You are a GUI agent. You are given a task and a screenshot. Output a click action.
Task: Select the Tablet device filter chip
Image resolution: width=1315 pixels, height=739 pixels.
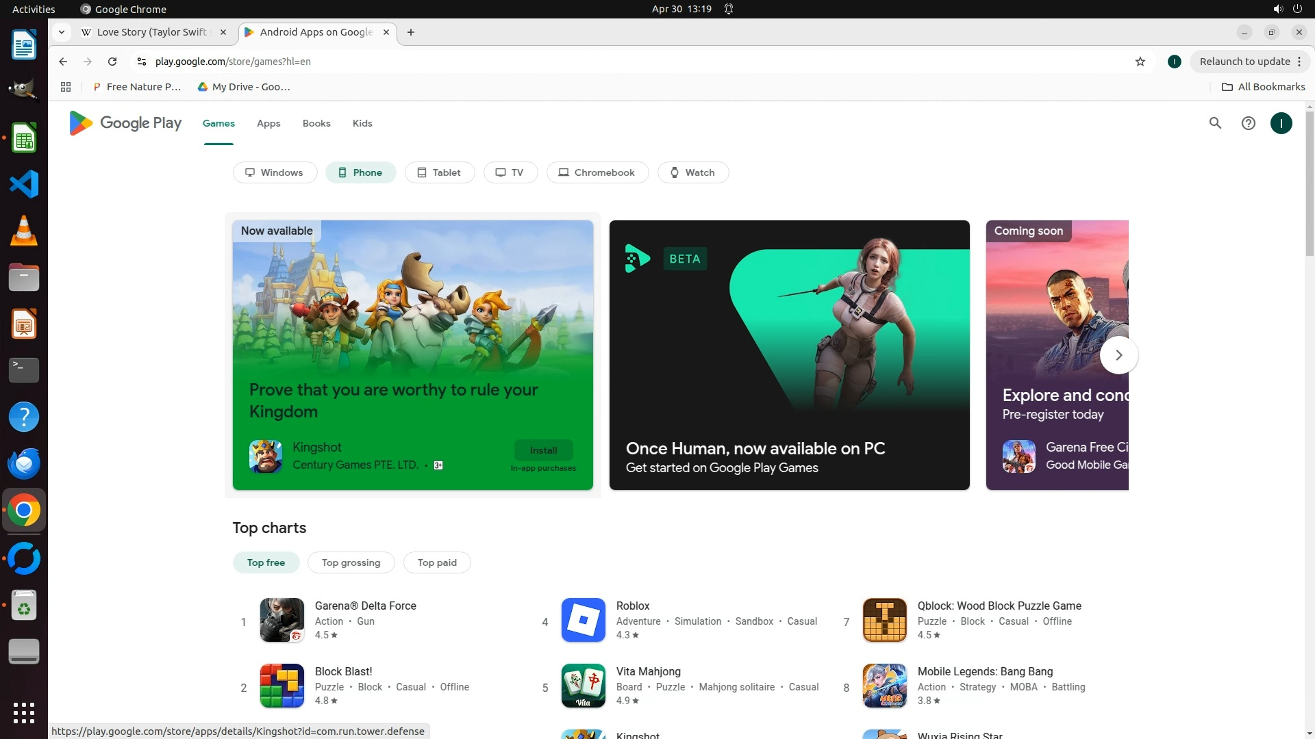coord(439,172)
